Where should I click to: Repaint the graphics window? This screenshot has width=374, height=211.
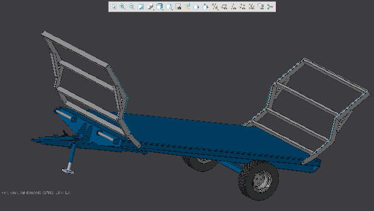click(x=141, y=6)
